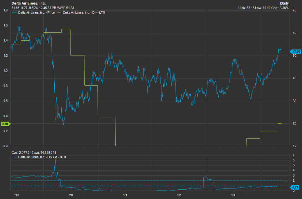Click the High: 63.16 statistic
This screenshot has height=199, width=302.
[x=246, y=8]
